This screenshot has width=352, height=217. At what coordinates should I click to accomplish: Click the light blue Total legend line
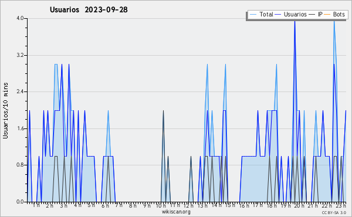click(253, 15)
